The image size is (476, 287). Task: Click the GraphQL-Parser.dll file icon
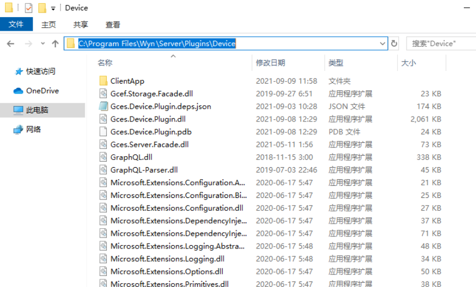[x=103, y=170]
